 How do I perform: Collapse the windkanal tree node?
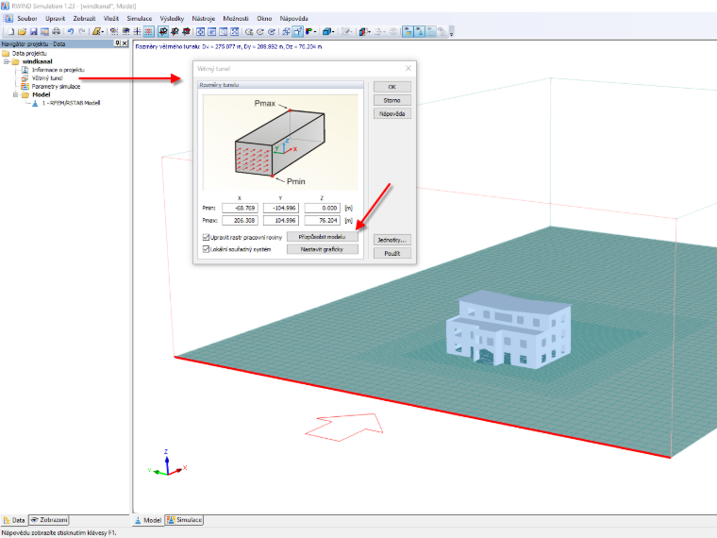[x=7, y=61]
